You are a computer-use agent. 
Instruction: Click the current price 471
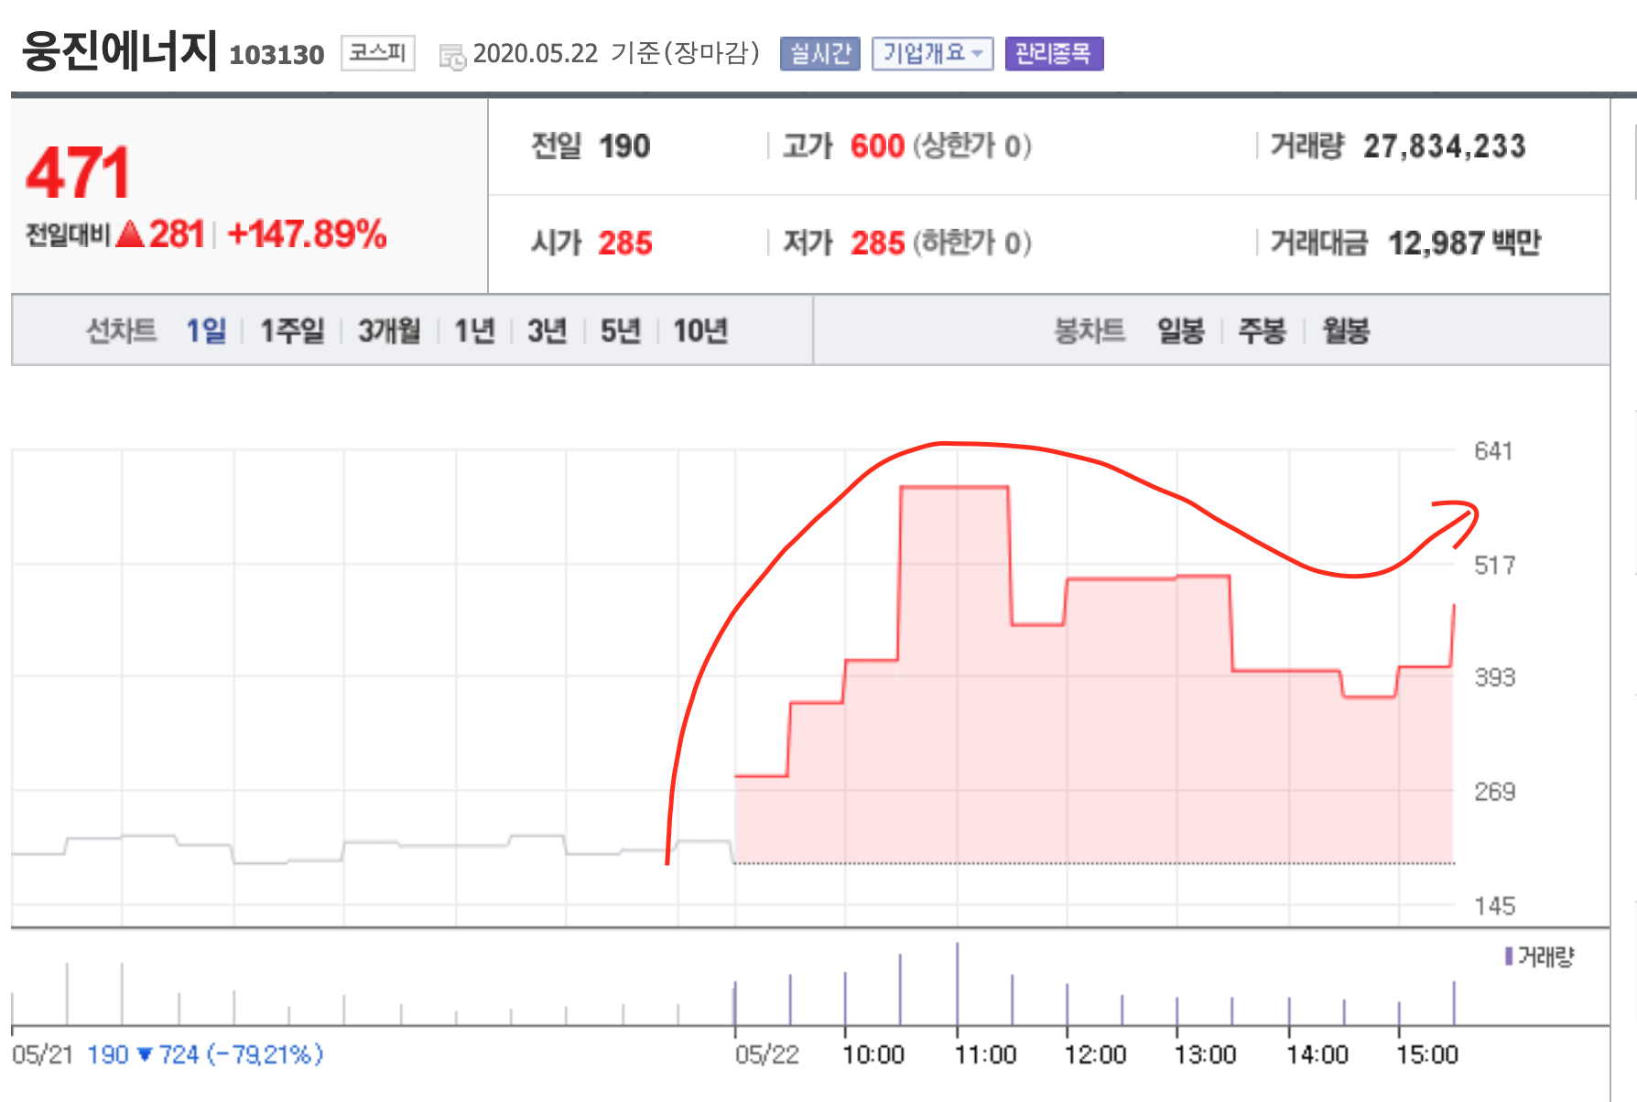pos(78,173)
